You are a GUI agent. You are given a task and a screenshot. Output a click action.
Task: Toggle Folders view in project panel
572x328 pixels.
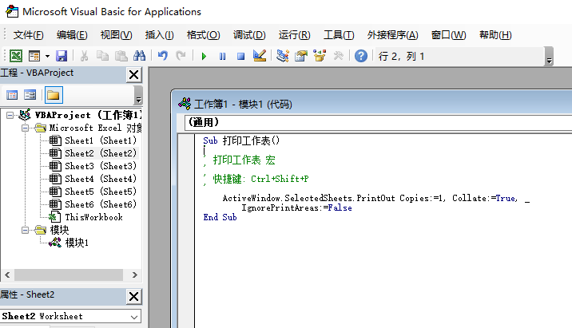pyautogui.click(x=53, y=95)
